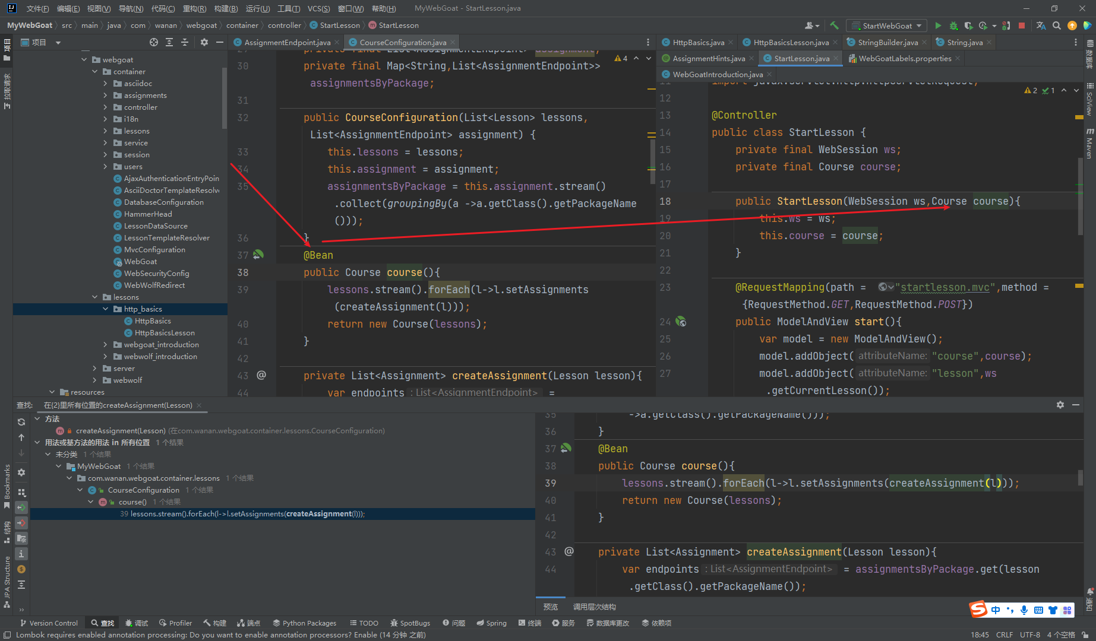1096x641 pixels.
Task: Collapse the http_basics folder
Action: click(106, 309)
